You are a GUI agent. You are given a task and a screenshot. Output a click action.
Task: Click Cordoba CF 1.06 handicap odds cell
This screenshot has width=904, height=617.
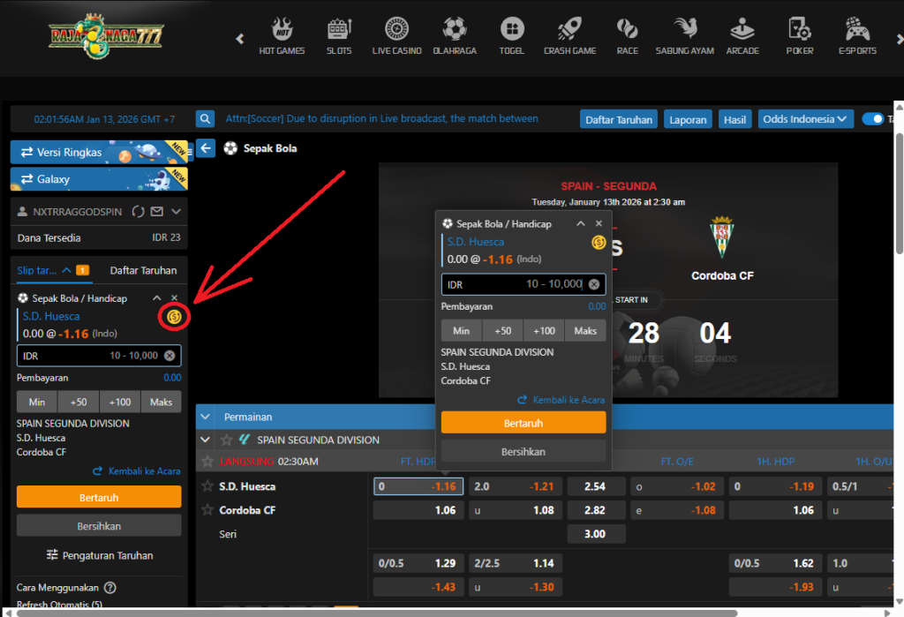(418, 510)
